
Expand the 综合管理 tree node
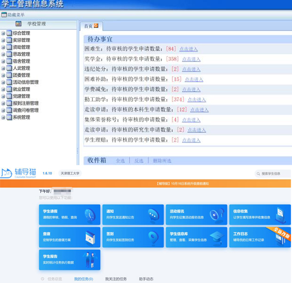pos(3,33)
